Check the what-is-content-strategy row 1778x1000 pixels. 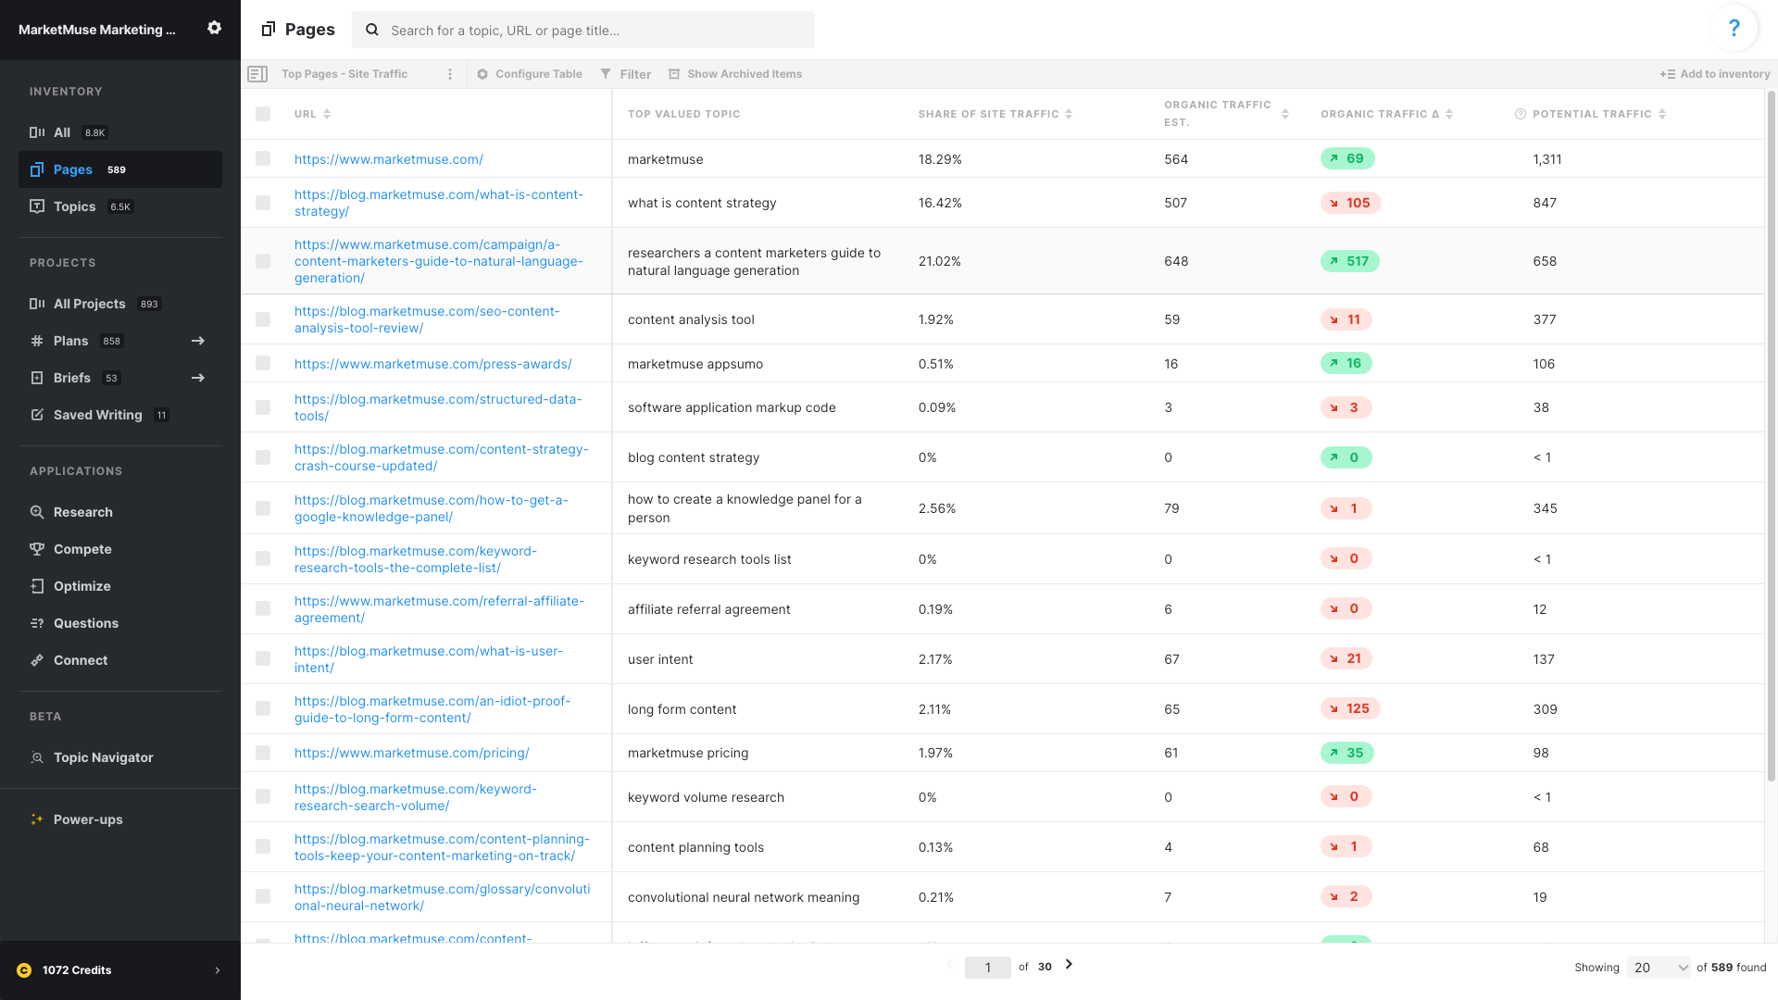[263, 203]
